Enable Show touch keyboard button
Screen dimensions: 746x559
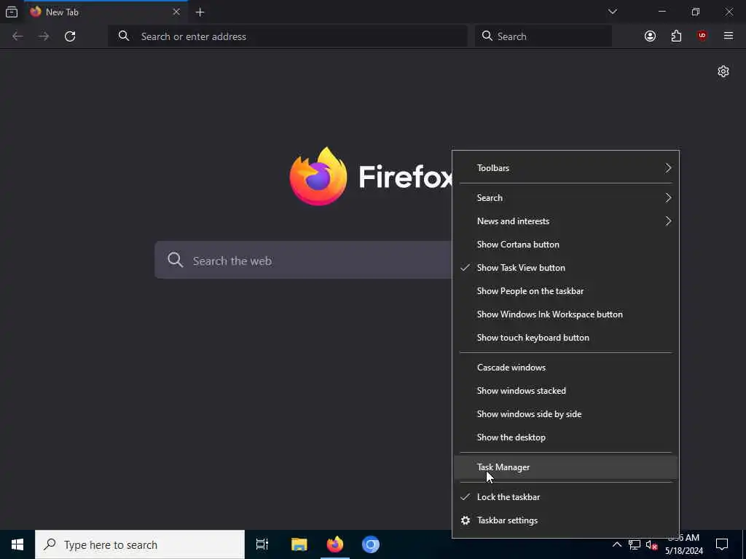(565, 338)
